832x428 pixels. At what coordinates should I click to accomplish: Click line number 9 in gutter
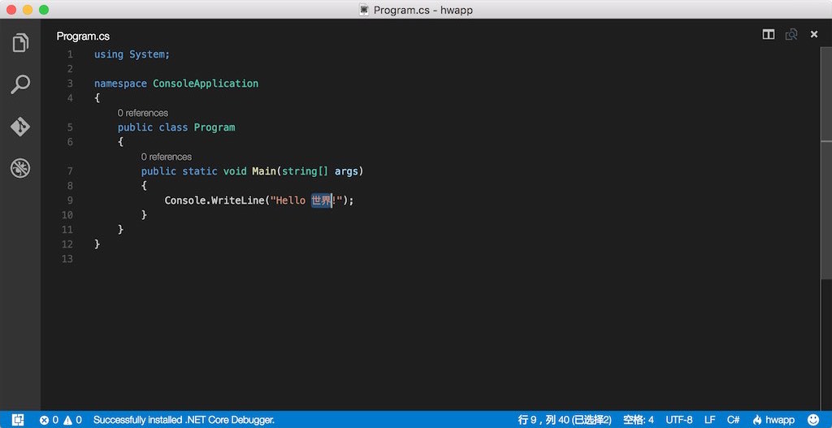(70, 201)
